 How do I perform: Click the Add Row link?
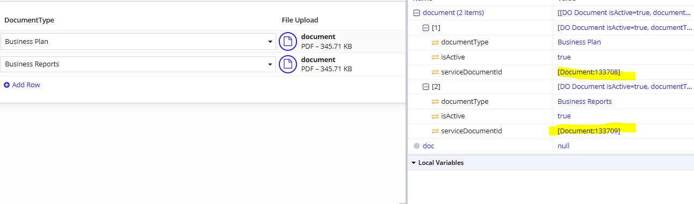(x=26, y=85)
